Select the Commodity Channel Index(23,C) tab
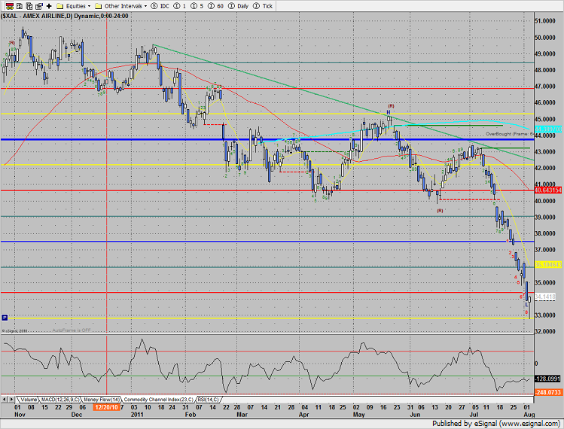Screen dimensions: 564x429 click(158, 400)
